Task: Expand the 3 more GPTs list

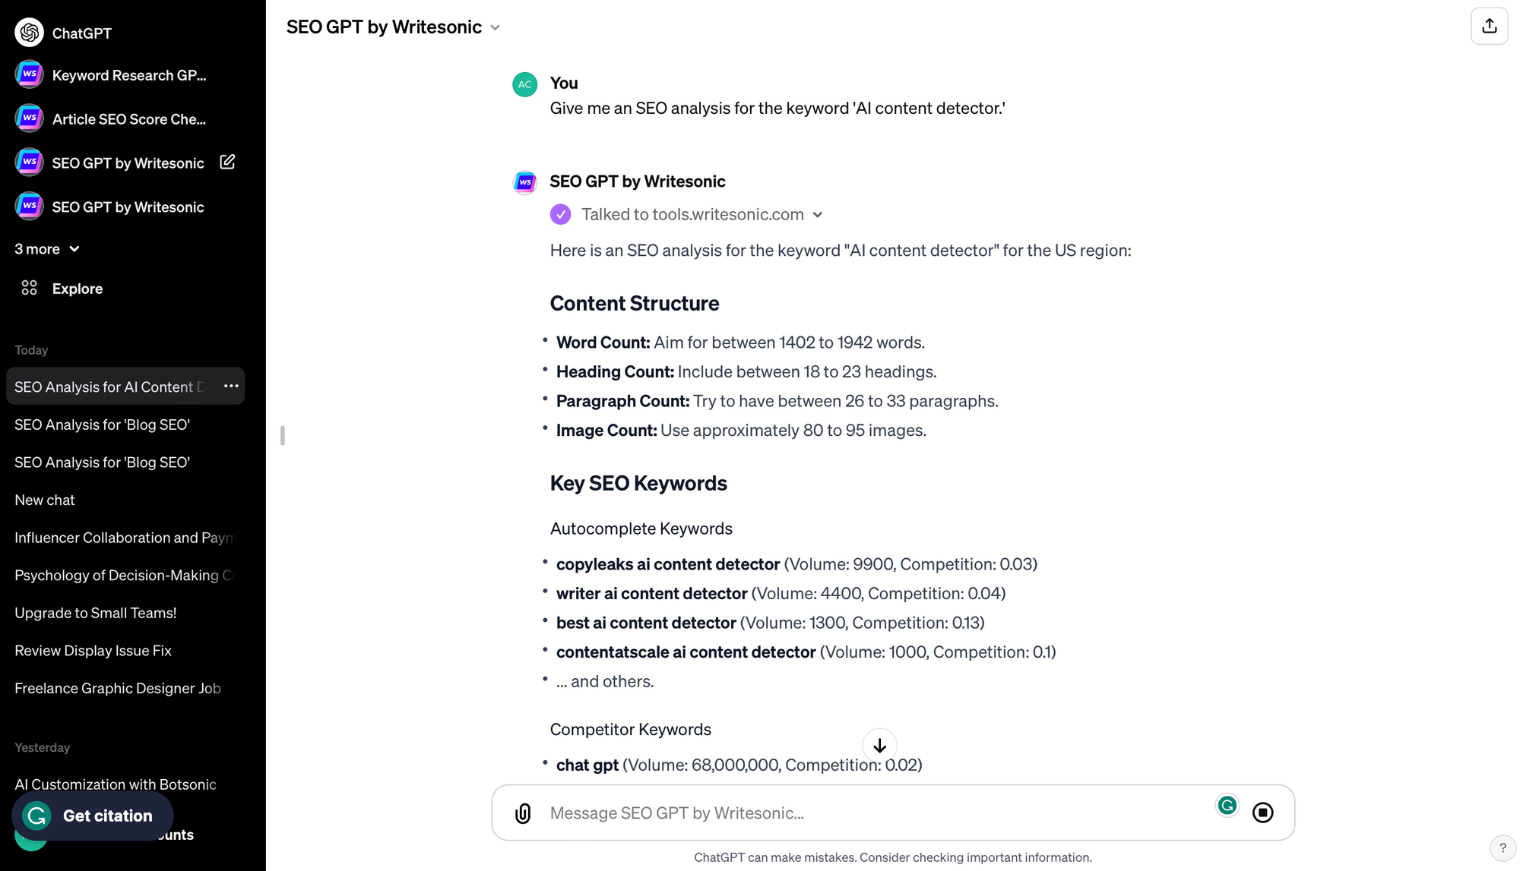Action: click(x=46, y=249)
